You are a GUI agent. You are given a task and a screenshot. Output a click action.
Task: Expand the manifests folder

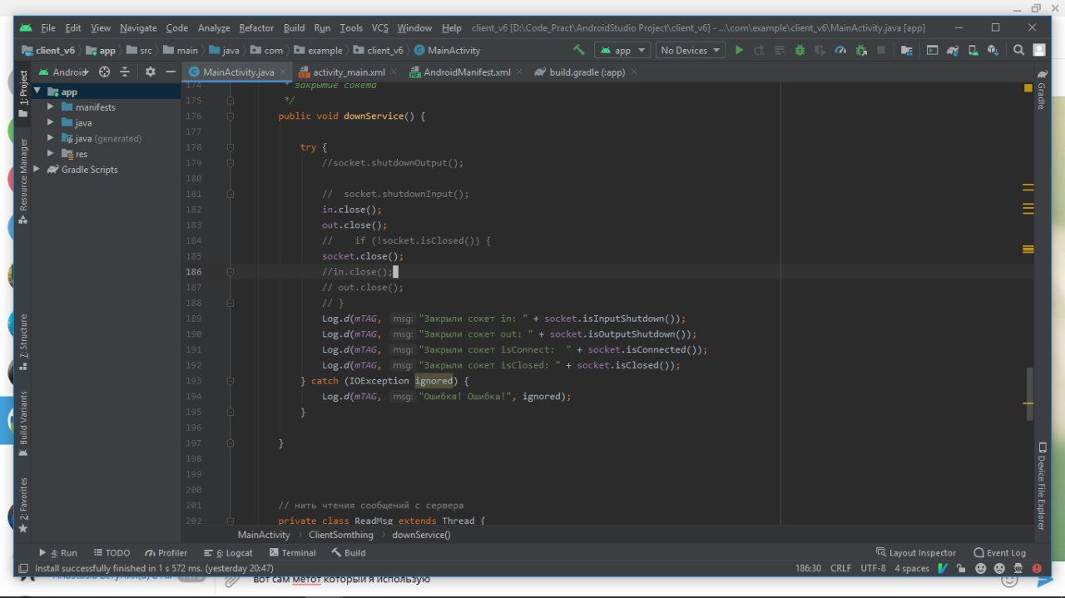[x=52, y=107]
